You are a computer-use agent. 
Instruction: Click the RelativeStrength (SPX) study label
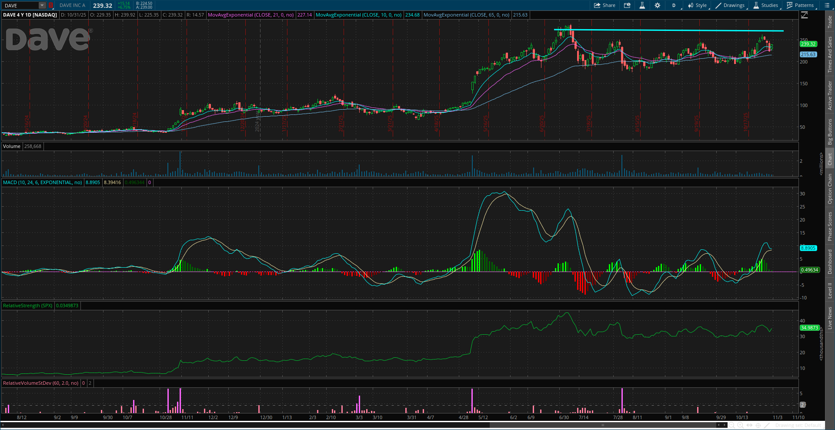(x=28, y=306)
